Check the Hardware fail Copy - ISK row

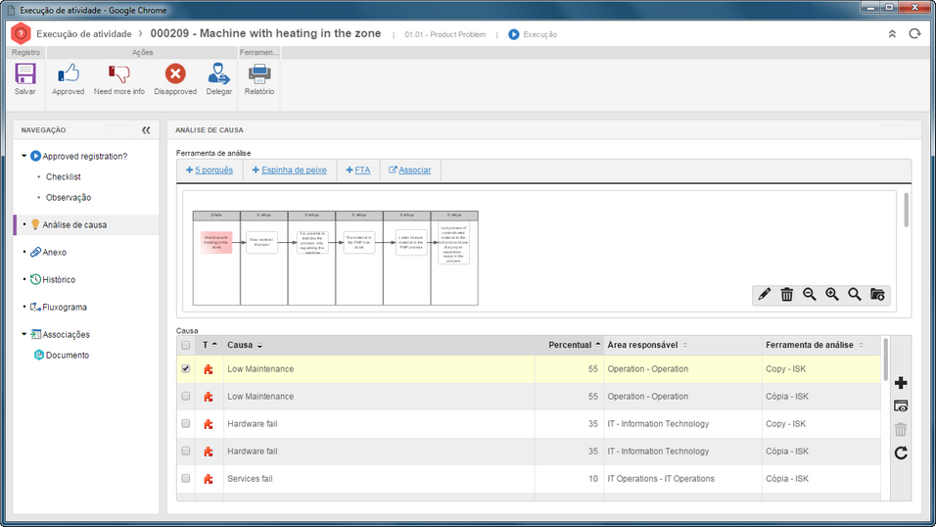(186, 423)
